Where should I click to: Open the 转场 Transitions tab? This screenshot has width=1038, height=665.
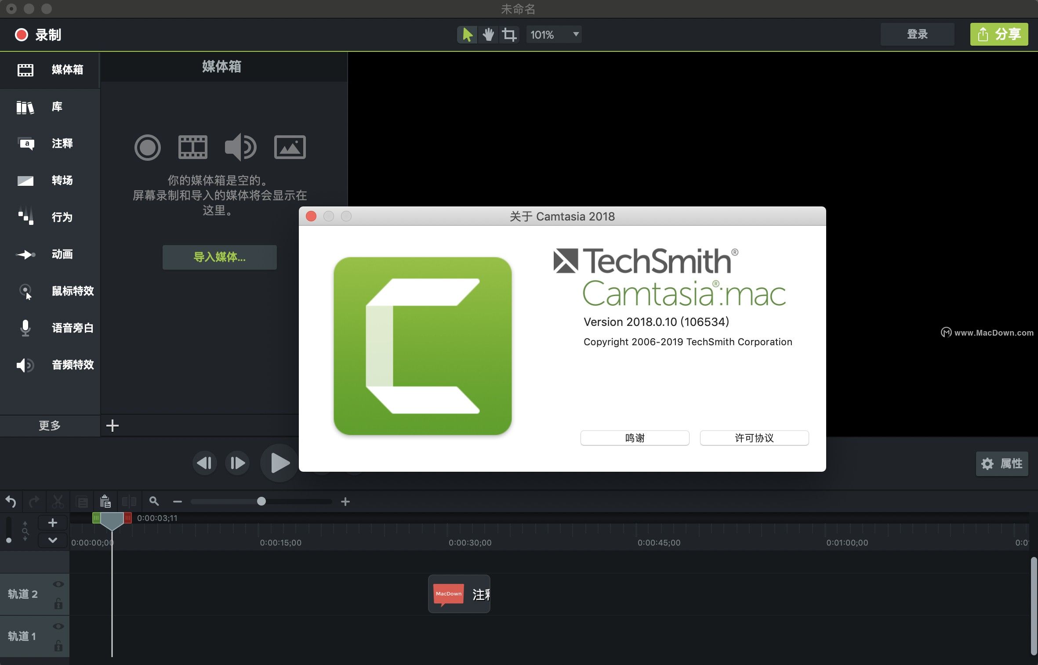[x=50, y=181]
